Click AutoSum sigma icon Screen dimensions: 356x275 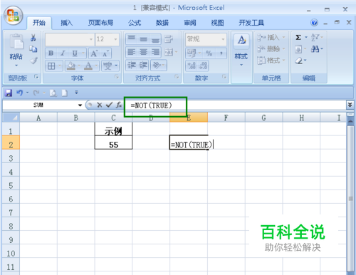pyautogui.click(x=298, y=37)
